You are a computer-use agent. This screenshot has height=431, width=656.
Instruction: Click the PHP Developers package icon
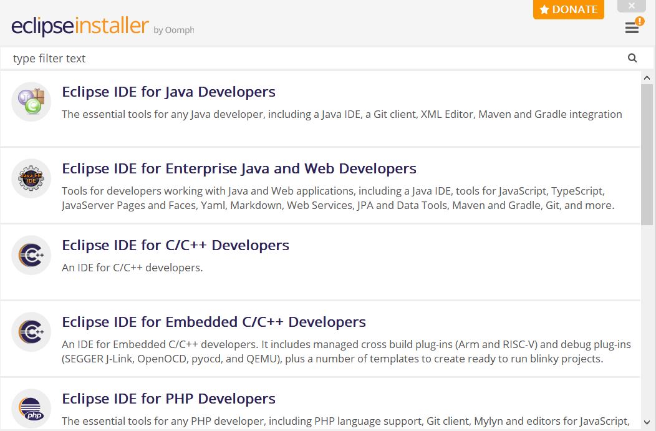(31, 409)
